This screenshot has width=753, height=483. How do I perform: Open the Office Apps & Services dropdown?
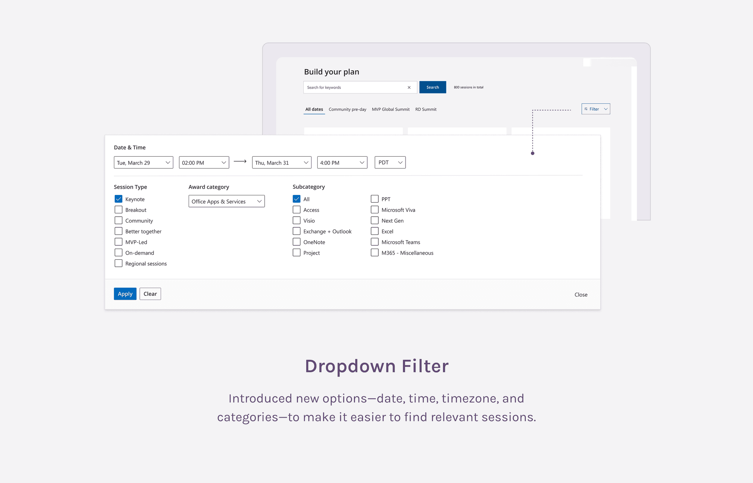[x=226, y=201]
